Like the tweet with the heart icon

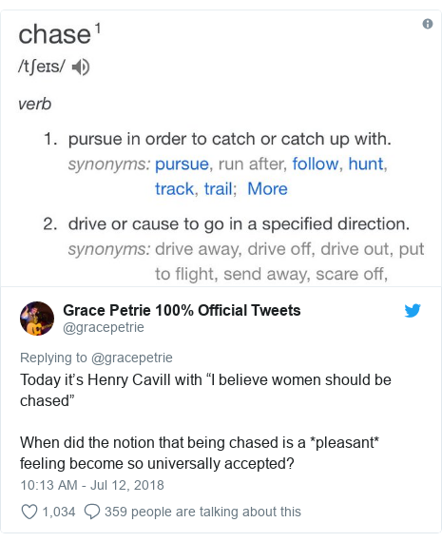pos(29,512)
